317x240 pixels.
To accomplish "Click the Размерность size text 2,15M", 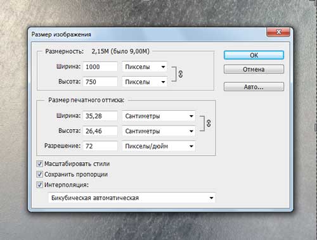I will click(100, 51).
